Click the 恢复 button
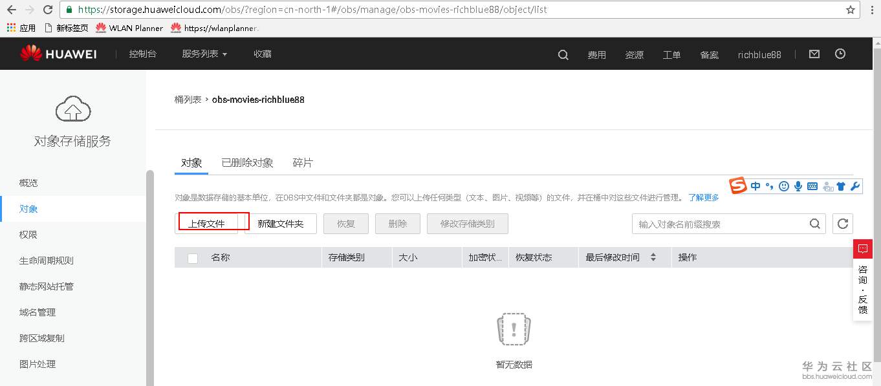The height and width of the screenshot is (386, 881). coord(346,224)
